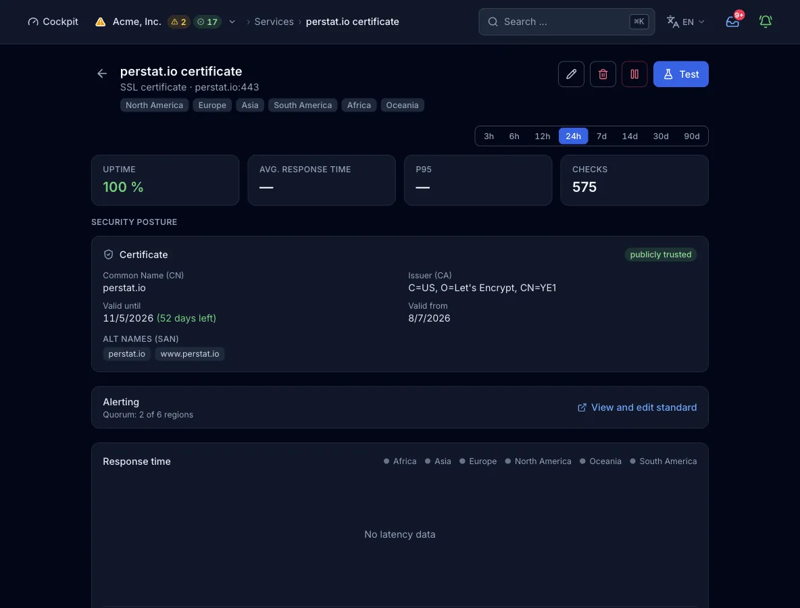Delete the service with the trash icon
The image size is (800, 608).
click(x=603, y=74)
